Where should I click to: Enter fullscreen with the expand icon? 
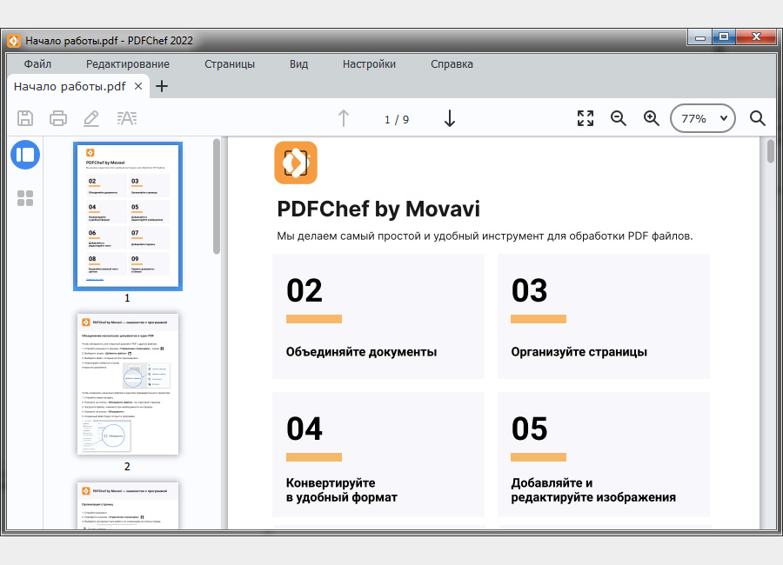point(585,118)
